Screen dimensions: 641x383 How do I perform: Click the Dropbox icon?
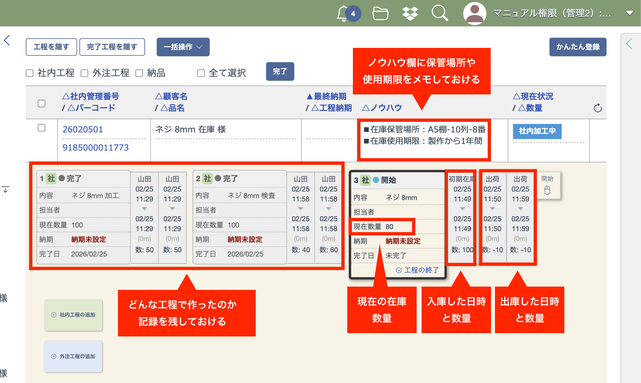410,14
